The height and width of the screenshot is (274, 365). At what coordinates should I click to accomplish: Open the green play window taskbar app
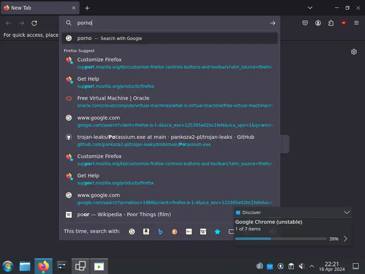point(99,266)
